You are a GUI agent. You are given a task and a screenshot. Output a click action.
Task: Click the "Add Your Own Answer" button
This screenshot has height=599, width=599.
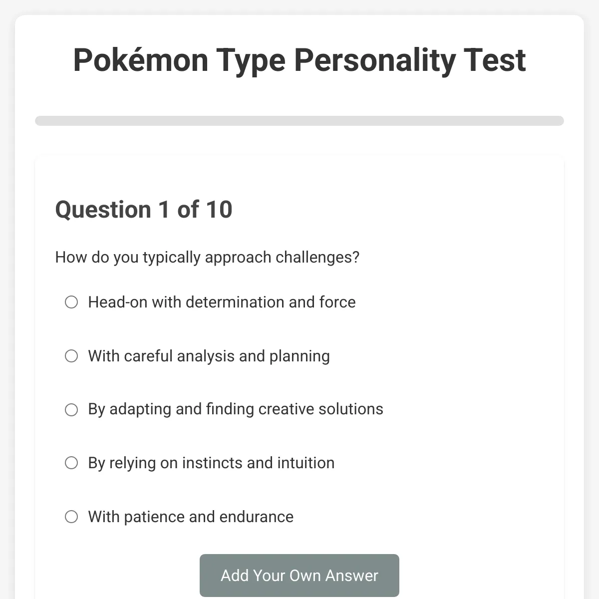point(299,576)
